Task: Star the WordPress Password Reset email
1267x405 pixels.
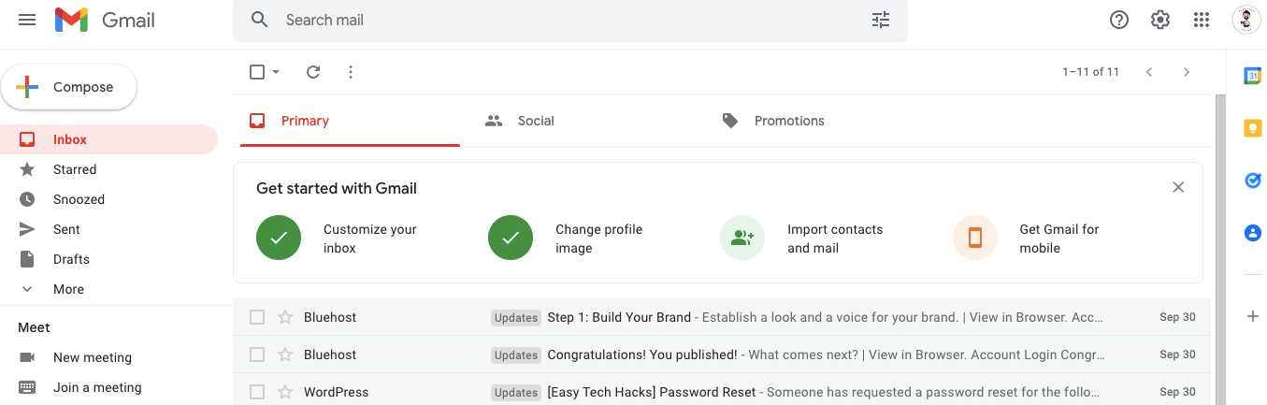Action: pyautogui.click(x=285, y=392)
